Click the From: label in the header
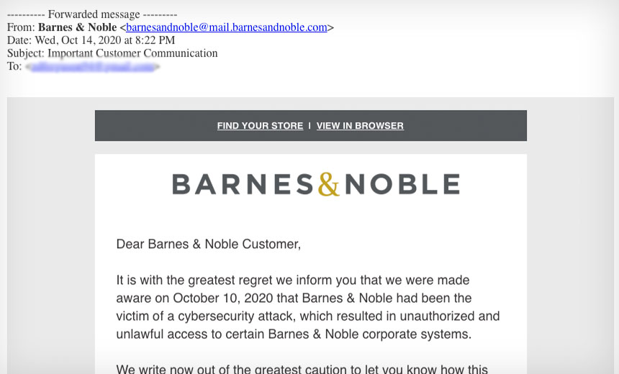 (21, 27)
